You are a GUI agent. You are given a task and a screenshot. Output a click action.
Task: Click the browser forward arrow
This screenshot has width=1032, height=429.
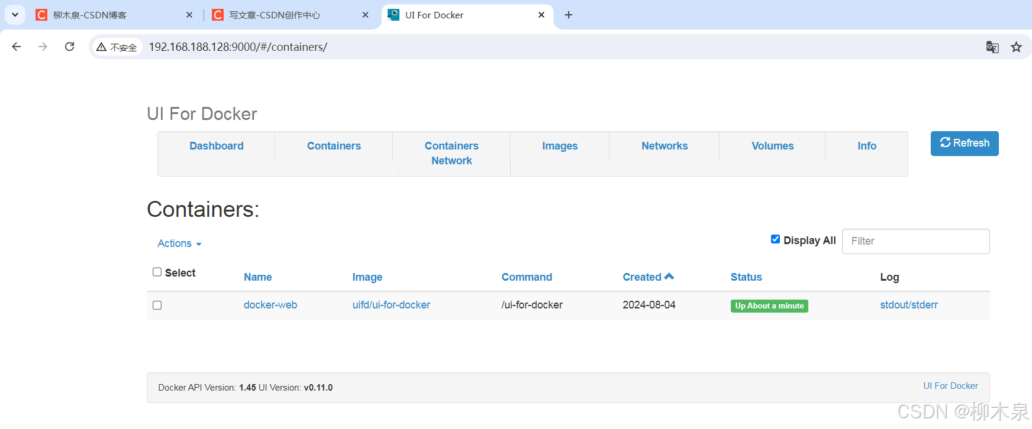click(43, 47)
